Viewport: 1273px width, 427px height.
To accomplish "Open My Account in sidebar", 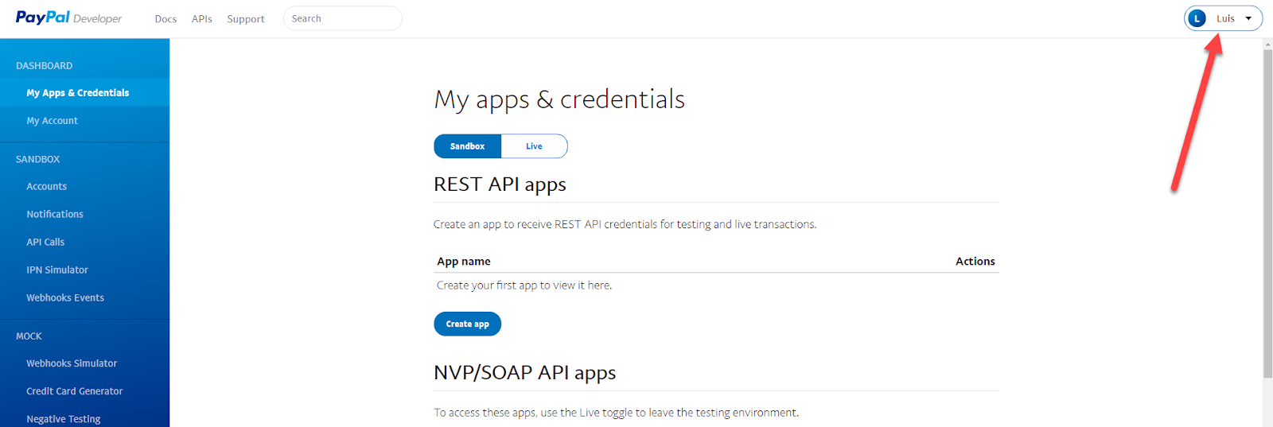I will [x=53, y=121].
